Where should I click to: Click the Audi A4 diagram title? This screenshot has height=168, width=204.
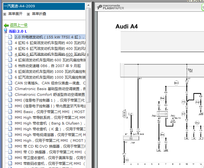(126, 27)
